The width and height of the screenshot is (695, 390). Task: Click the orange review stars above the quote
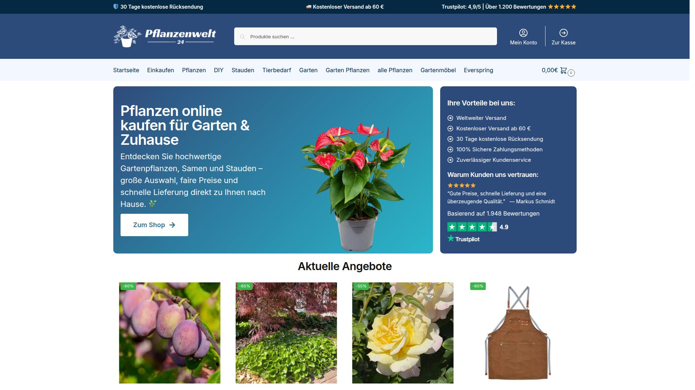pyautogui.click(x=462, y=185)
